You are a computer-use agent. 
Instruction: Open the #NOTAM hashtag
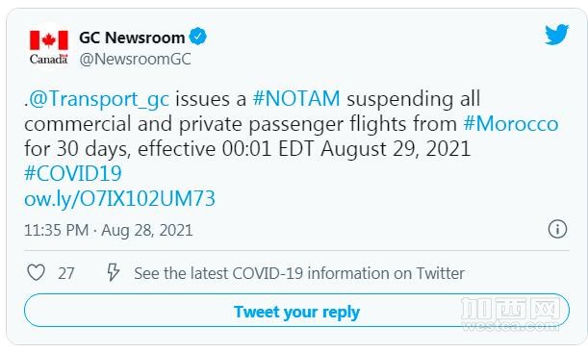click(296, 98)
